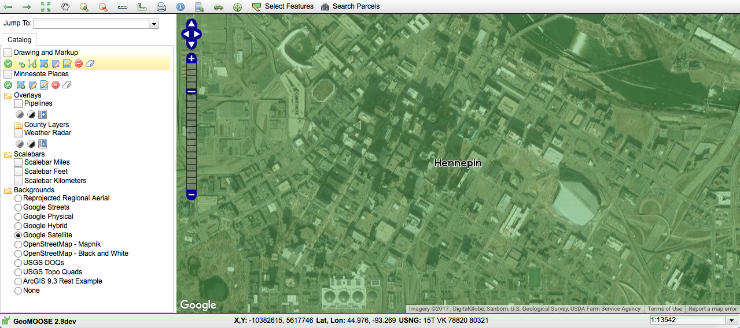Unfade Pipelines layer with dark circle icon
740x328 pixels.
tap(31, 114)
